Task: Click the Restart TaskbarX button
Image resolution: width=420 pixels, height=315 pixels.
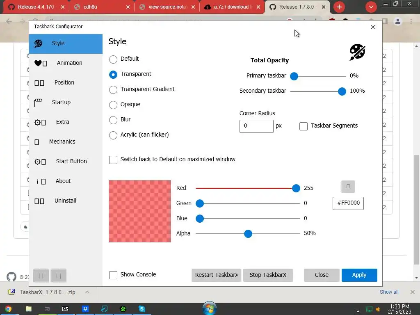Action: click(216, 275)
